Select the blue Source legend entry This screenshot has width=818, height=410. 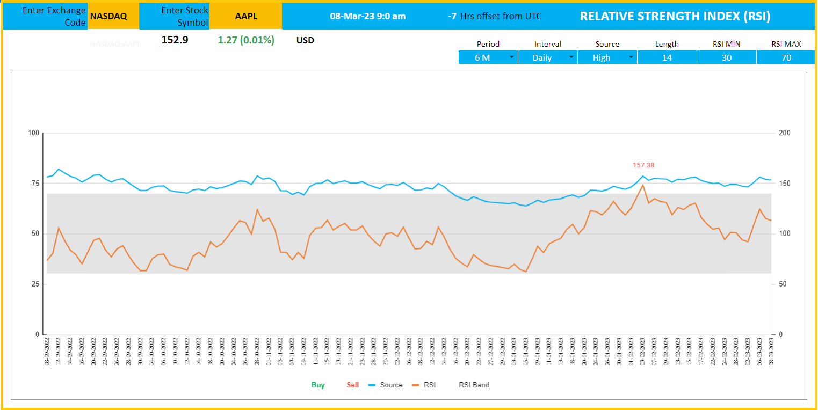386,385
